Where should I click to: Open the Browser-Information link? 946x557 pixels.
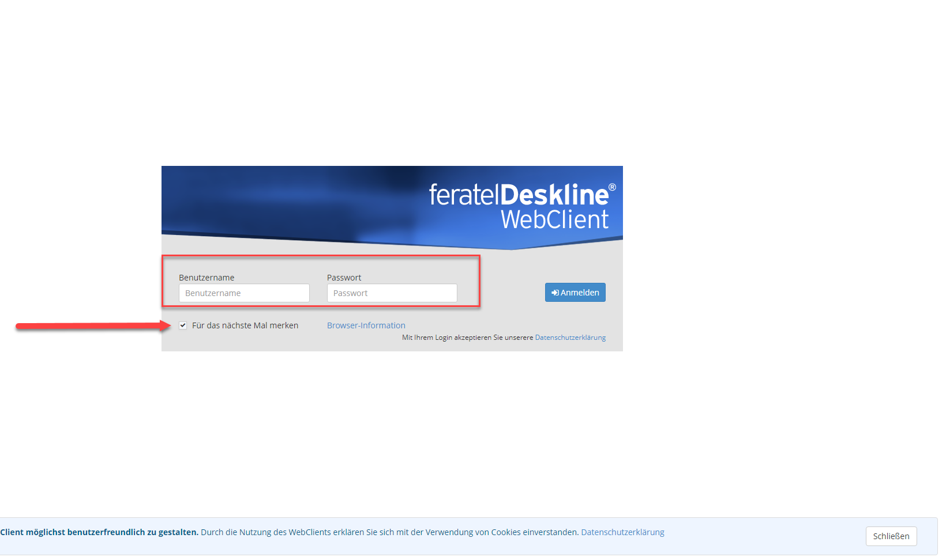tap(366, 325)
